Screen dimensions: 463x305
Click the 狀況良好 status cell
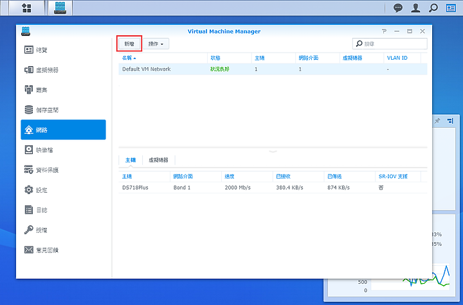pyautogui.click(x=220, y=69)
